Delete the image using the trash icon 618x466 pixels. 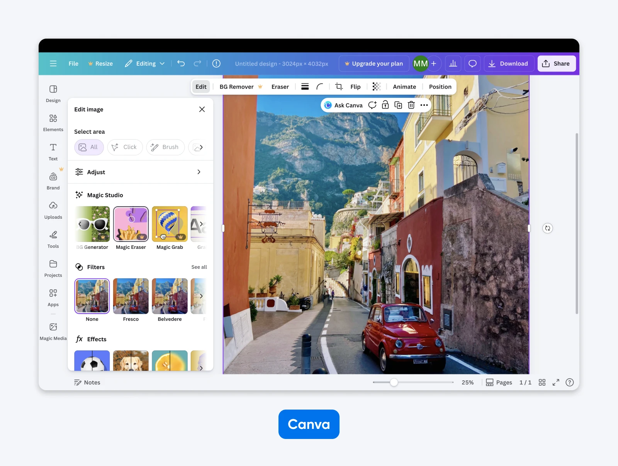411,105
